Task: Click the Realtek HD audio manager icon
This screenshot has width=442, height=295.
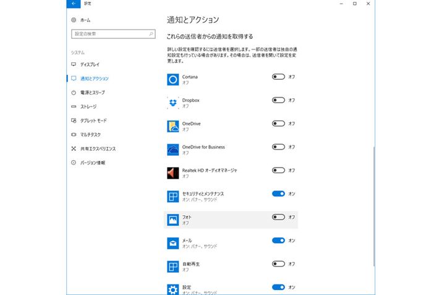Action: tap(173, 173)
